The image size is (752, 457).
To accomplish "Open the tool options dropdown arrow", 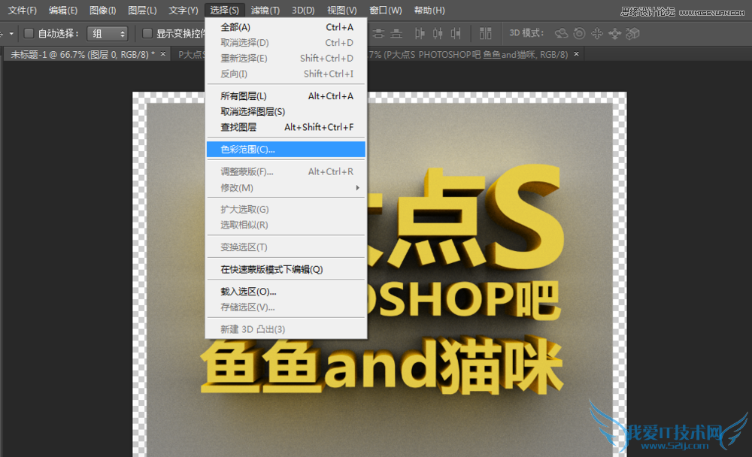I will pyautogui.click(x=11, y=33).
